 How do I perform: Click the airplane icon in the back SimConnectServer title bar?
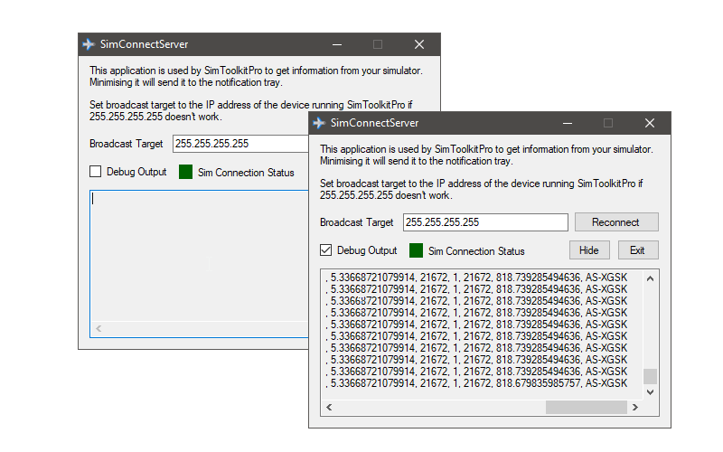(89, 44)
